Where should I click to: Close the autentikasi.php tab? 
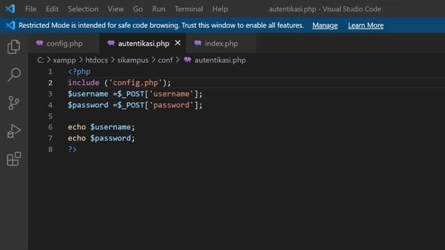(x=178, y=43)
